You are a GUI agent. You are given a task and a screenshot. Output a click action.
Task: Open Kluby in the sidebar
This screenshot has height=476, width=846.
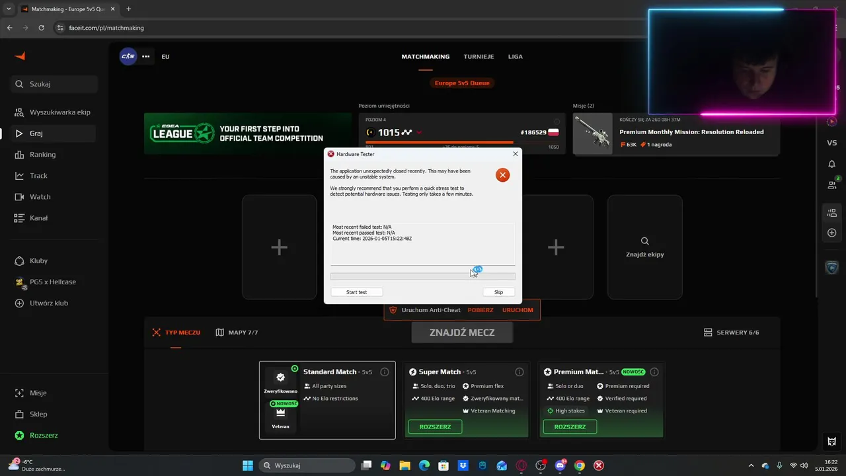[54, 260]
